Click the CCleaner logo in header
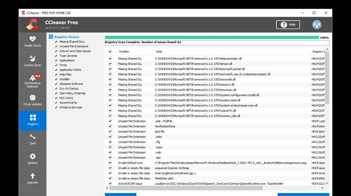The height and width of the screenshot is (196, 351). point(33,24)
